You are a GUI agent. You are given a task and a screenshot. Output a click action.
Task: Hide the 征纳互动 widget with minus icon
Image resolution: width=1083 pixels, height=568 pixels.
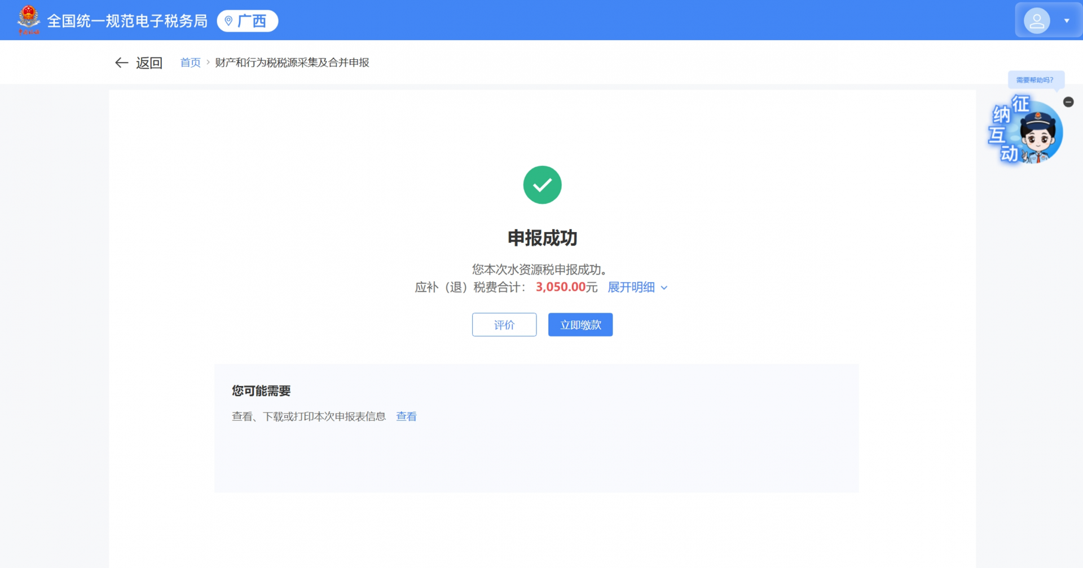click(x=1068, y=102)
